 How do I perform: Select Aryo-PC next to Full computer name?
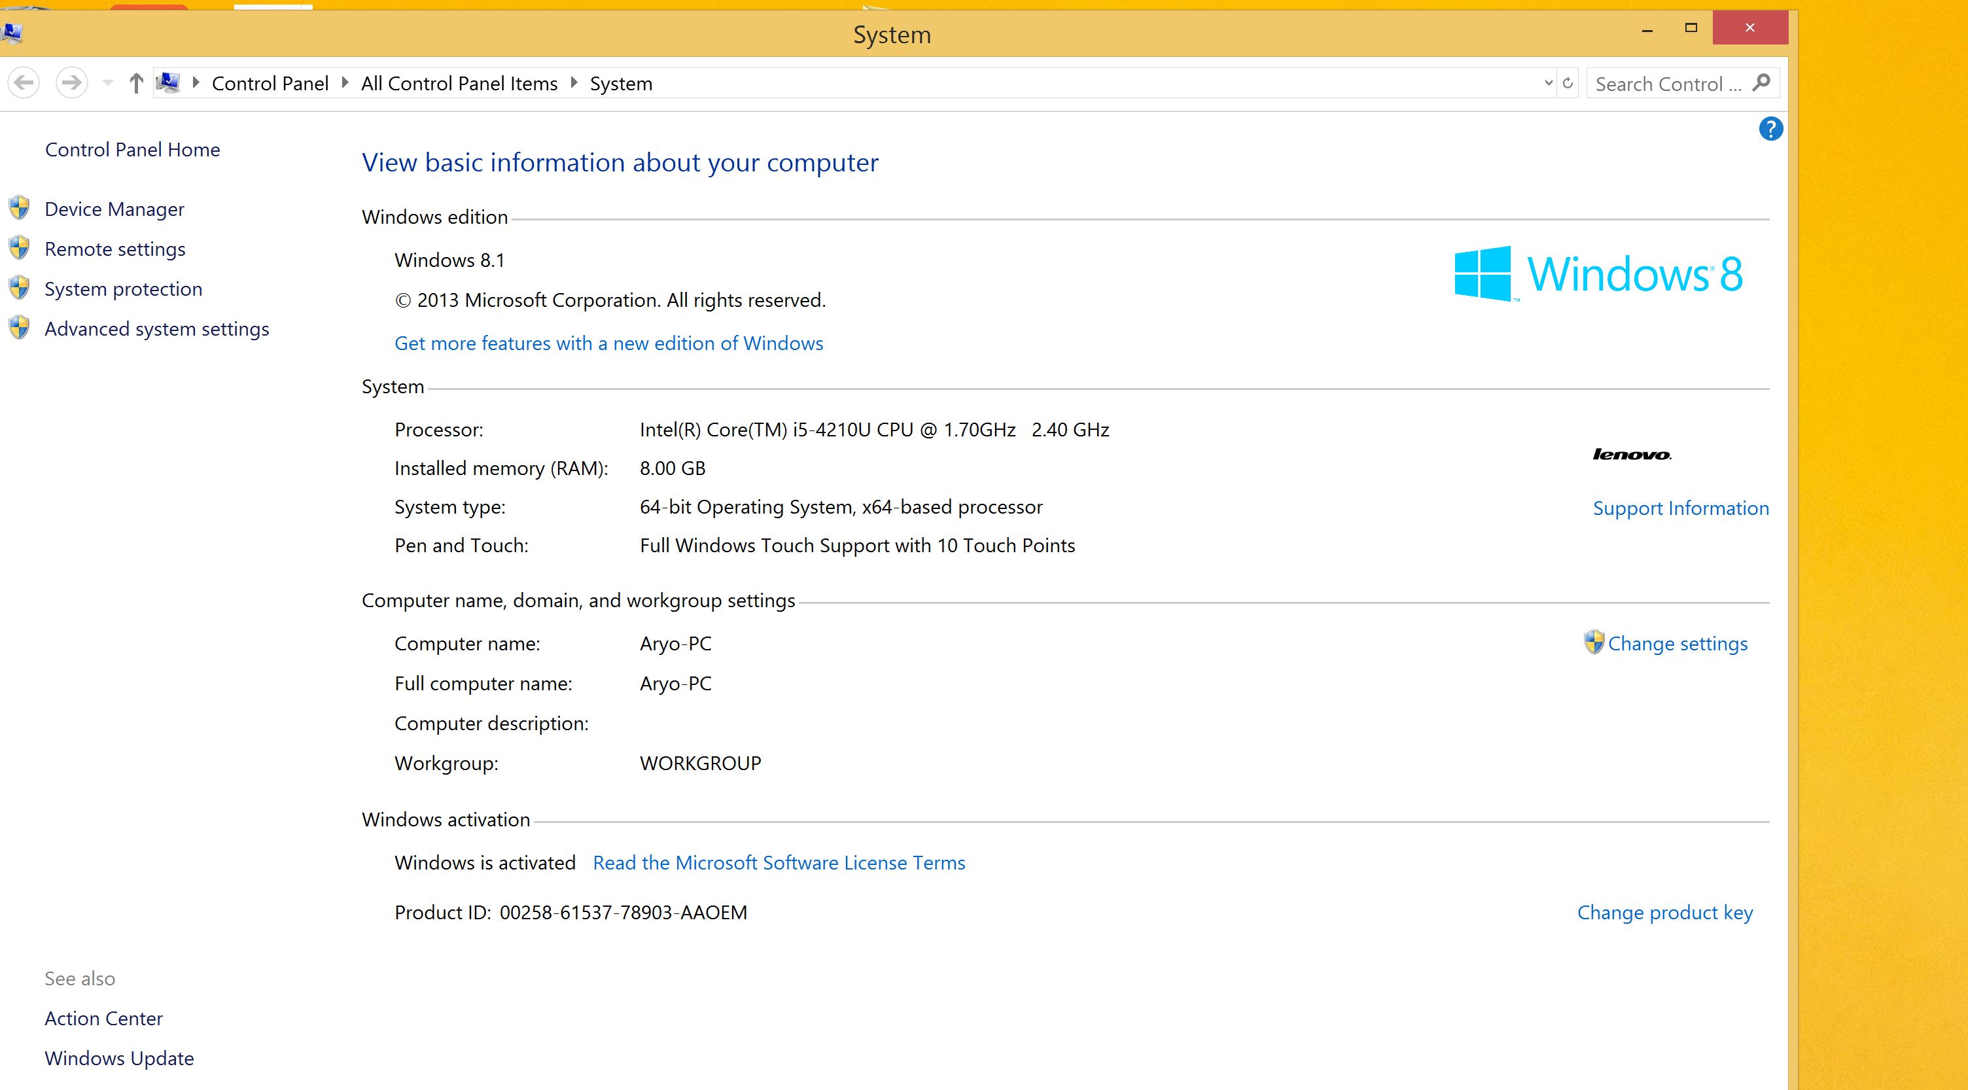(x=675, y=684)
